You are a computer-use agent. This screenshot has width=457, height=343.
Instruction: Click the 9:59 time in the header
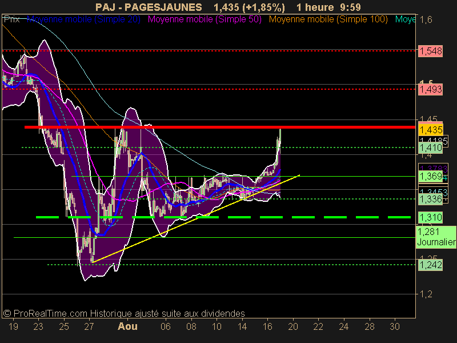click(x=350, y=7)
